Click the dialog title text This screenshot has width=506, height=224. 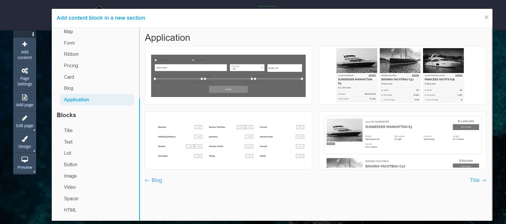pos(101,18)
